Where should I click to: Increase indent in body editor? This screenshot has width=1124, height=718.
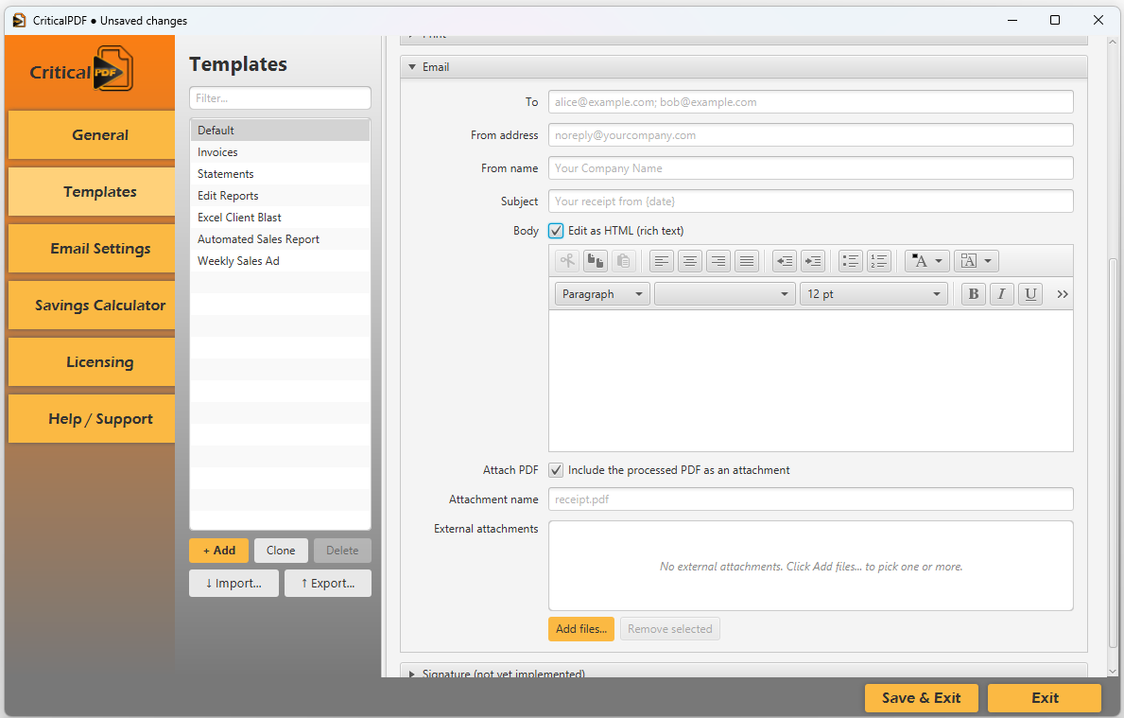tap(813, 261)
